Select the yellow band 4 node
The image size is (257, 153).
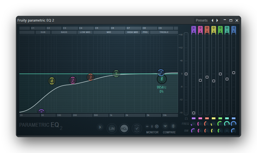click(x=52, y=81)
